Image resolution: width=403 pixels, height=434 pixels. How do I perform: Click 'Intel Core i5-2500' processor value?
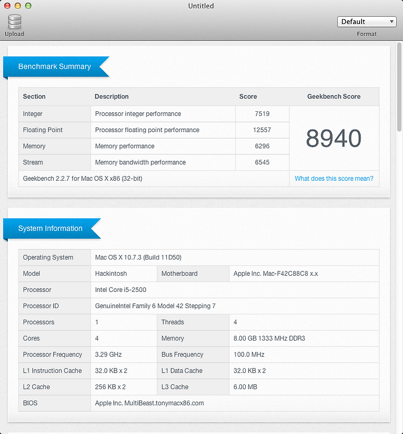click(x=120, y=290)
